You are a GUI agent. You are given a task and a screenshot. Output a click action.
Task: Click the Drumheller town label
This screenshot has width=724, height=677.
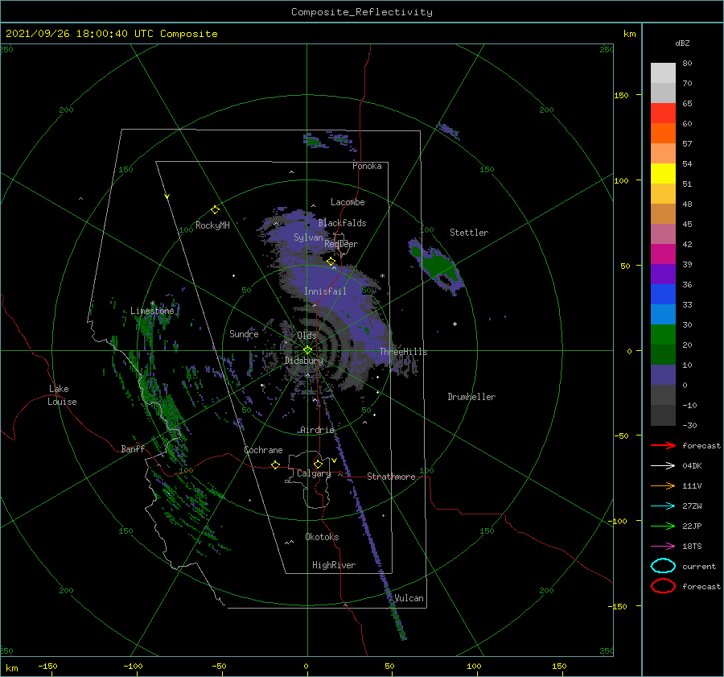(471, 397)
